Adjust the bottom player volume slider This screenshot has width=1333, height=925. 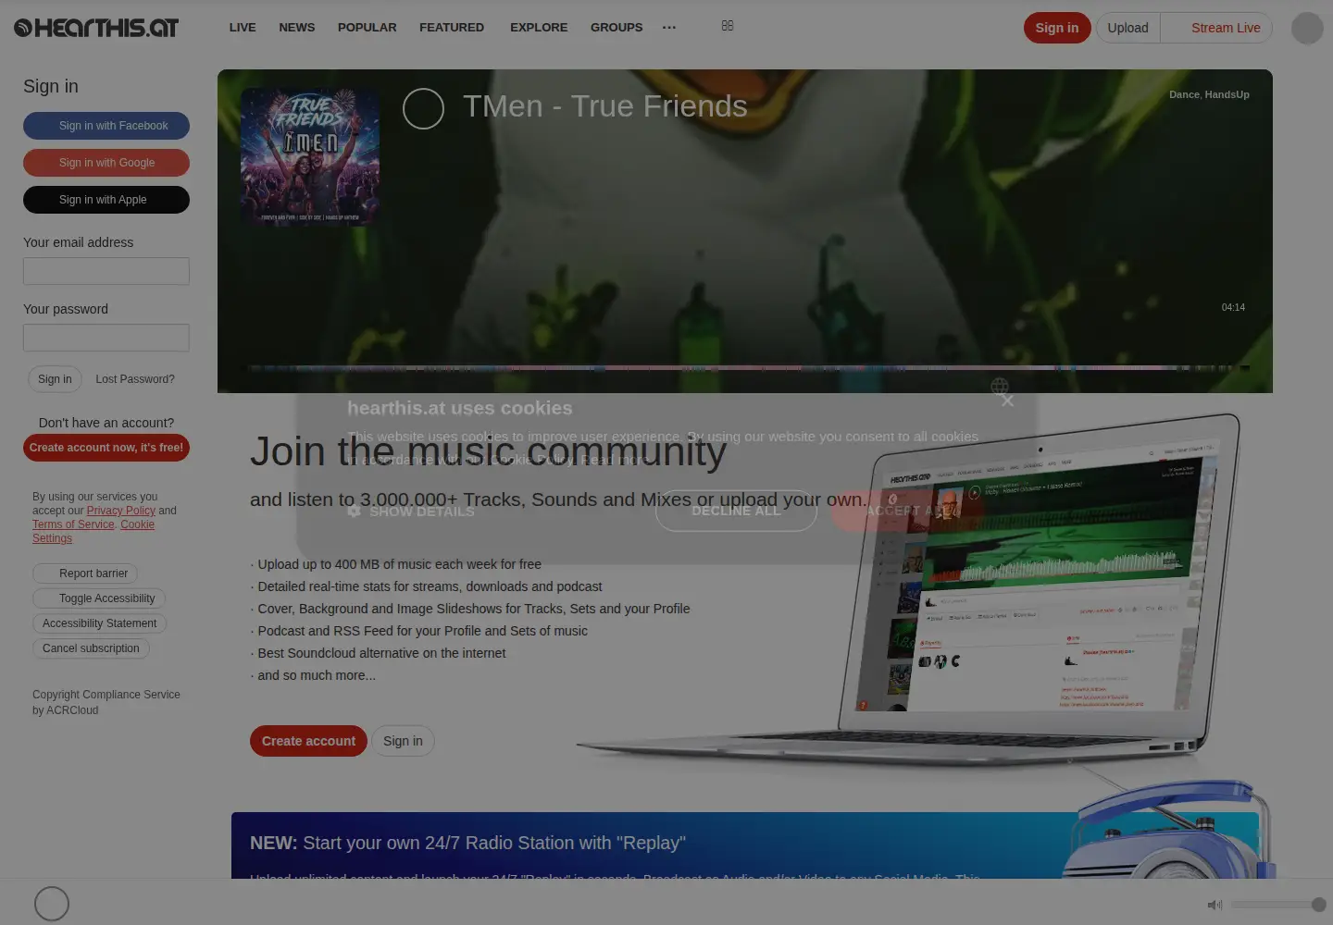(1278, 905)
